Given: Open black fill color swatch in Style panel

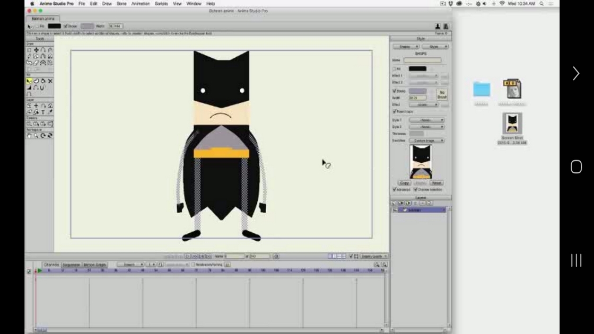Looking at the screenshot, I should 417,69.
